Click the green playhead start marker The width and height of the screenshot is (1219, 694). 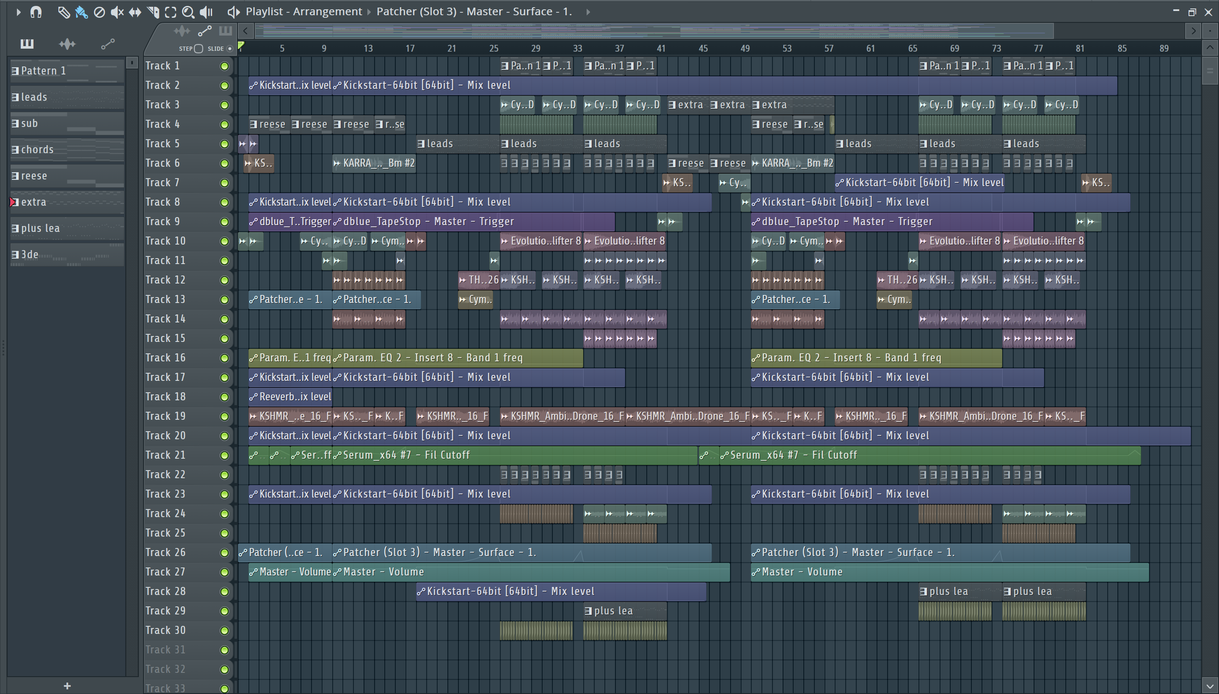pos(241,46)
